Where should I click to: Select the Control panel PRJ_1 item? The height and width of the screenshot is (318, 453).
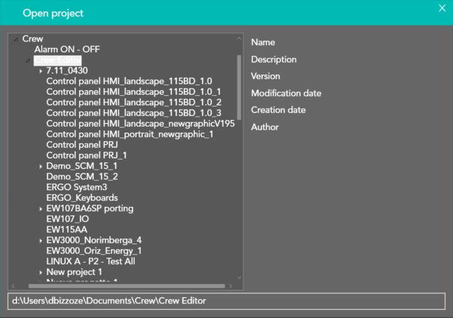86,155
